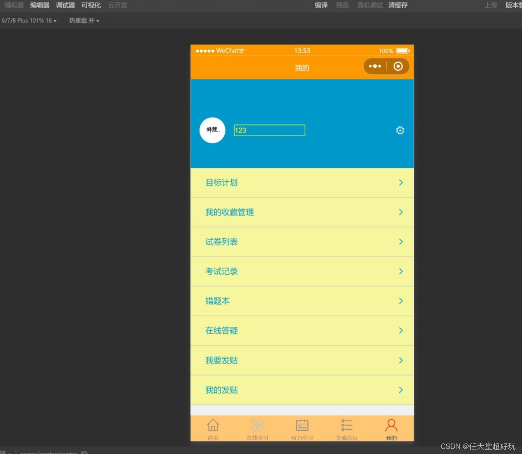The image size is (522, 454).
Task: Expand 试卷列表 row chevron
Action: click(401, 242)
